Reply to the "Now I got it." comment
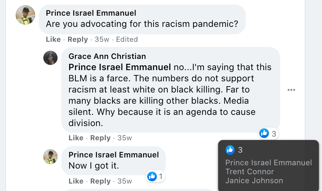The height and width of the screenshot is (191, 322). (x=100, y=181)
